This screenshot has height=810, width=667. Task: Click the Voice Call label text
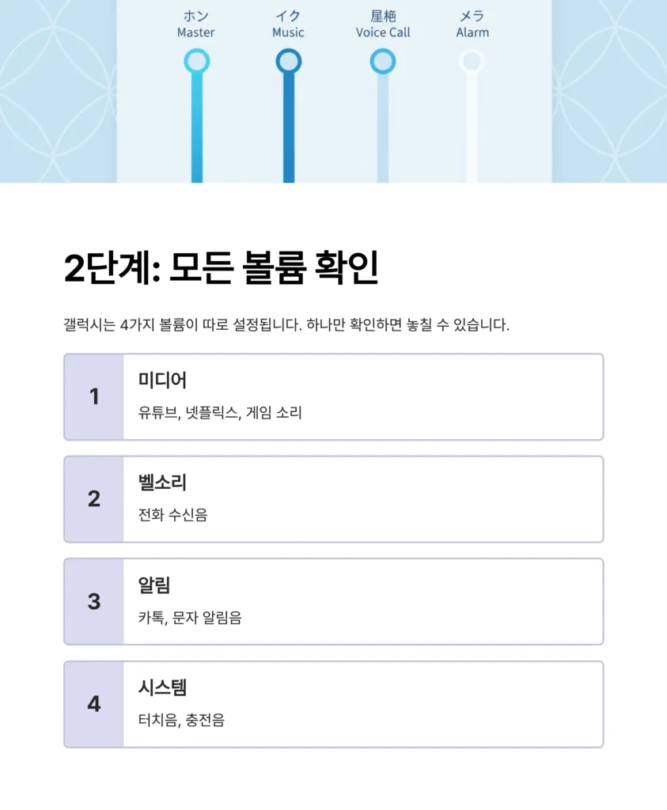pos(383,32)
